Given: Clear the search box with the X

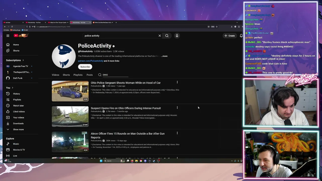Looking at the screenshot, I should point(160,36).
